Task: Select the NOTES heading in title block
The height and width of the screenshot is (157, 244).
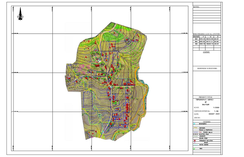Action: pyautogui.click(x=196, y=7)
